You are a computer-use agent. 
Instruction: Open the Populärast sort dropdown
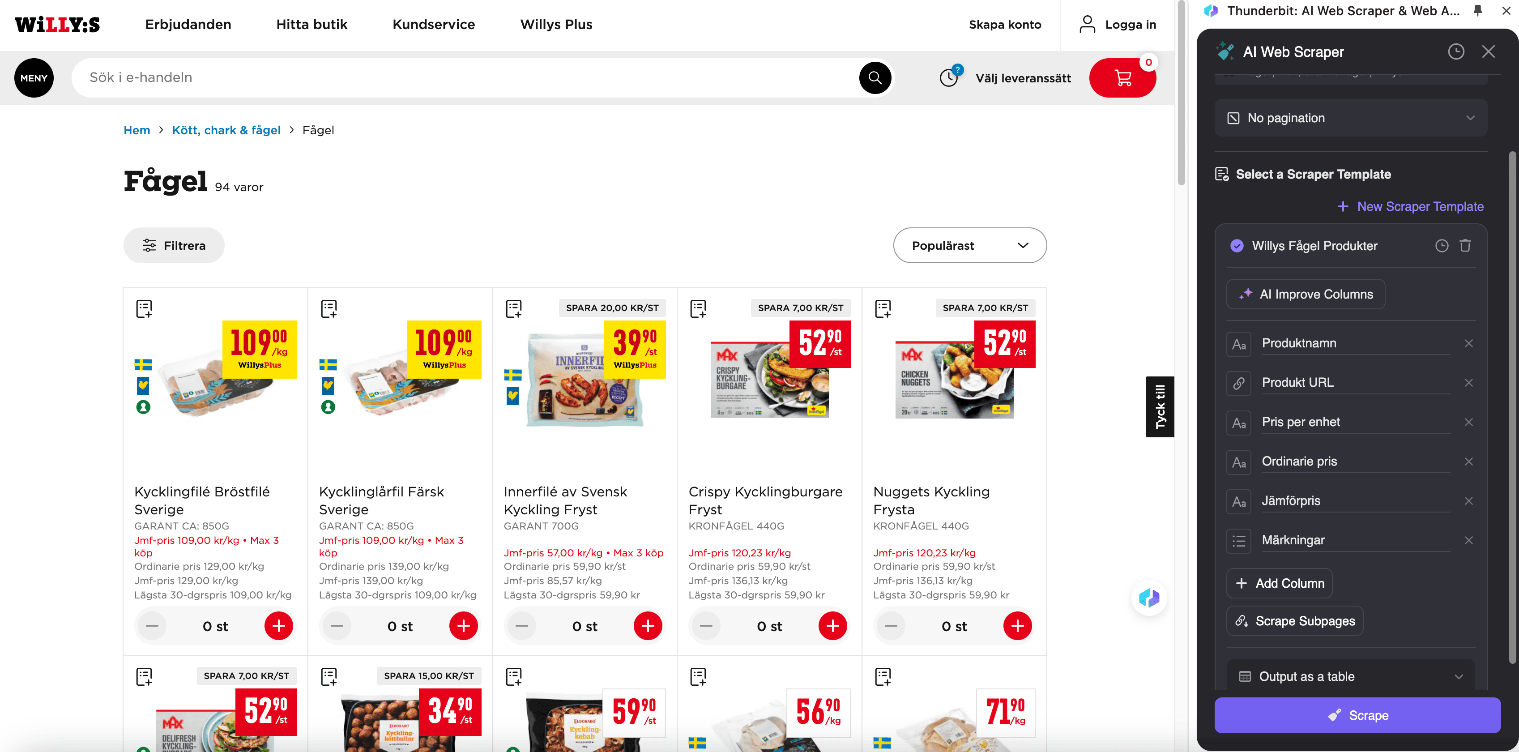[969, 245]
